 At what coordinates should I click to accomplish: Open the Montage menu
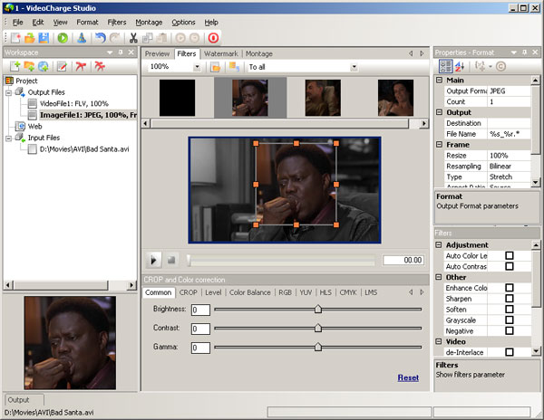point(149,22)
